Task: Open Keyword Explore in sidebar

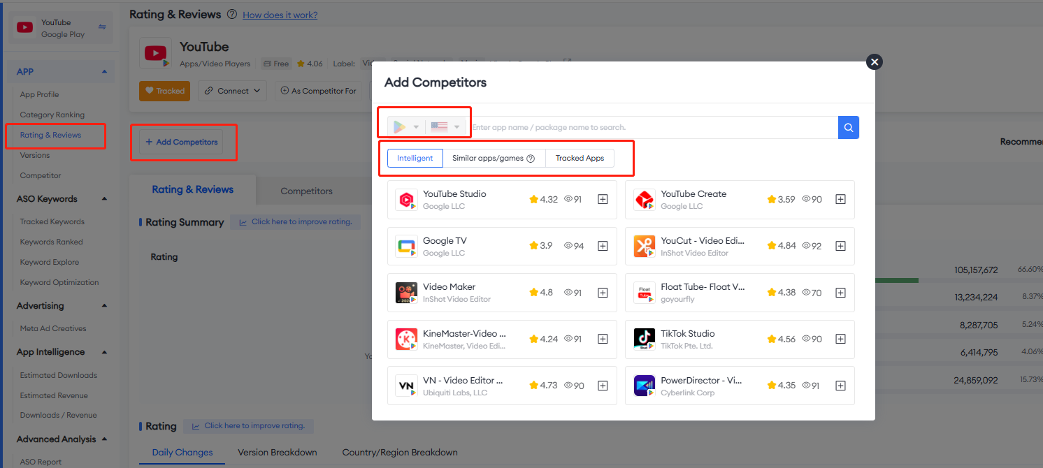Action: (50, 262)
